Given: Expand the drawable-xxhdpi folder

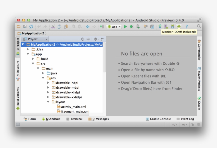Looking at the screenshot, I should point(48,97).
